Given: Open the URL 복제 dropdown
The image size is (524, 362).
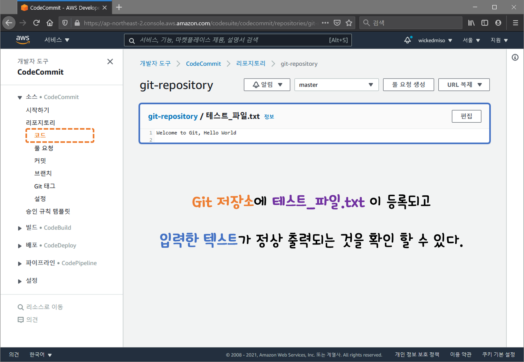Looking at the screenshot, I should point(464,85).
